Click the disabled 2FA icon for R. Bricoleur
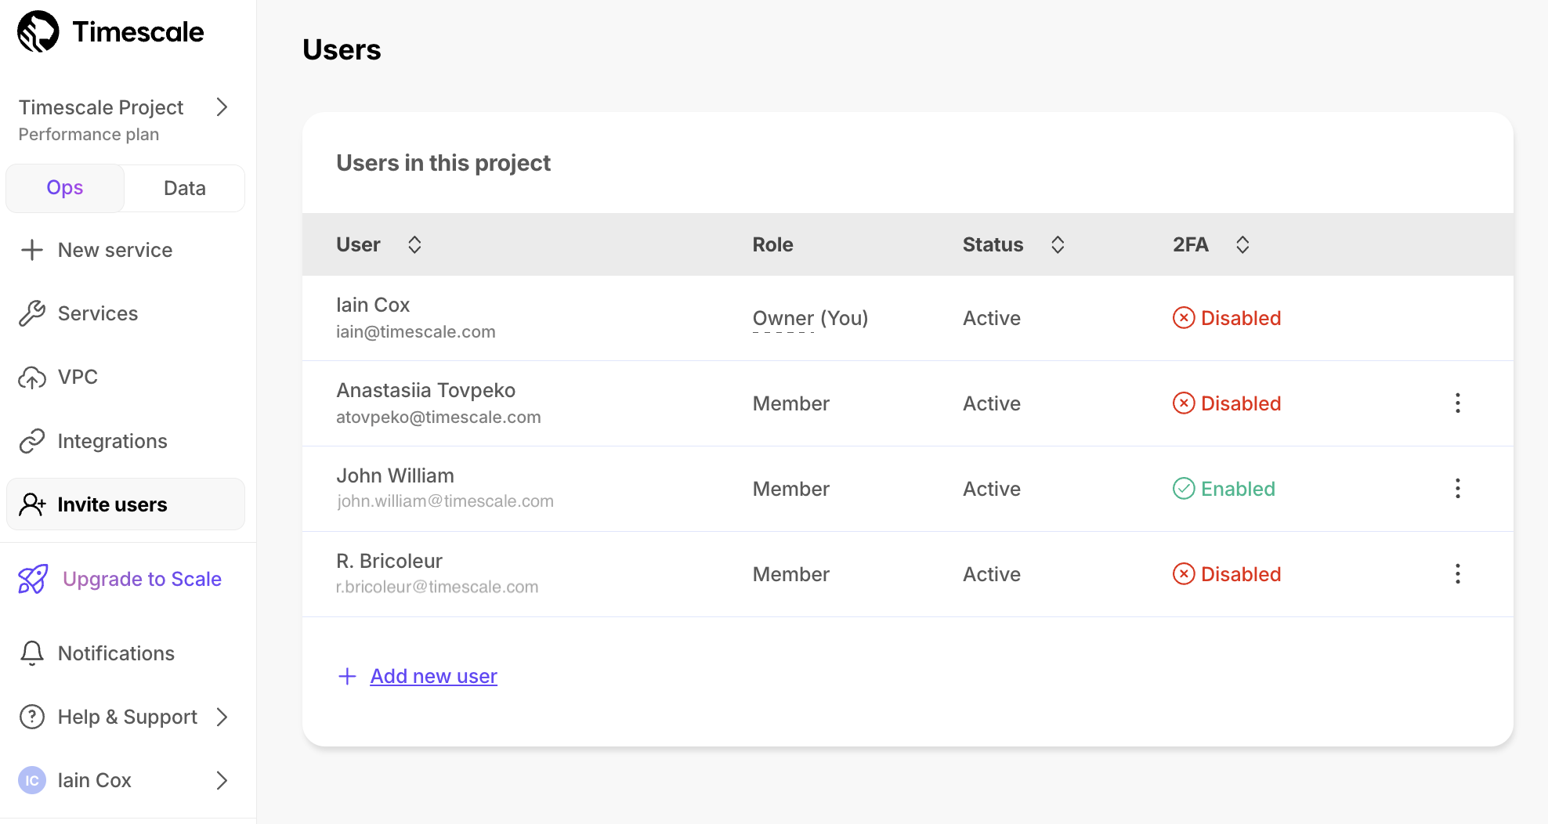This screenshot has width=1548, height=824. coord(1184,574)
